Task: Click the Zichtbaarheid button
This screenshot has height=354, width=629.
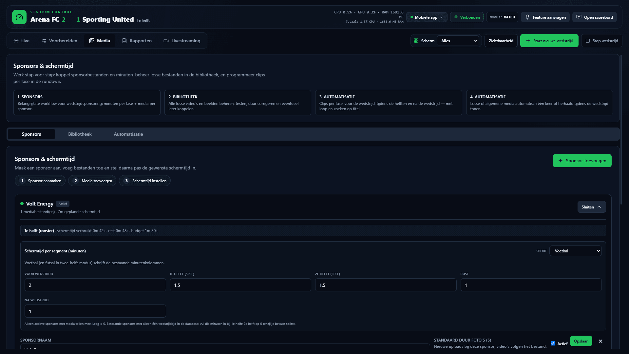Action: pos(501,41)
